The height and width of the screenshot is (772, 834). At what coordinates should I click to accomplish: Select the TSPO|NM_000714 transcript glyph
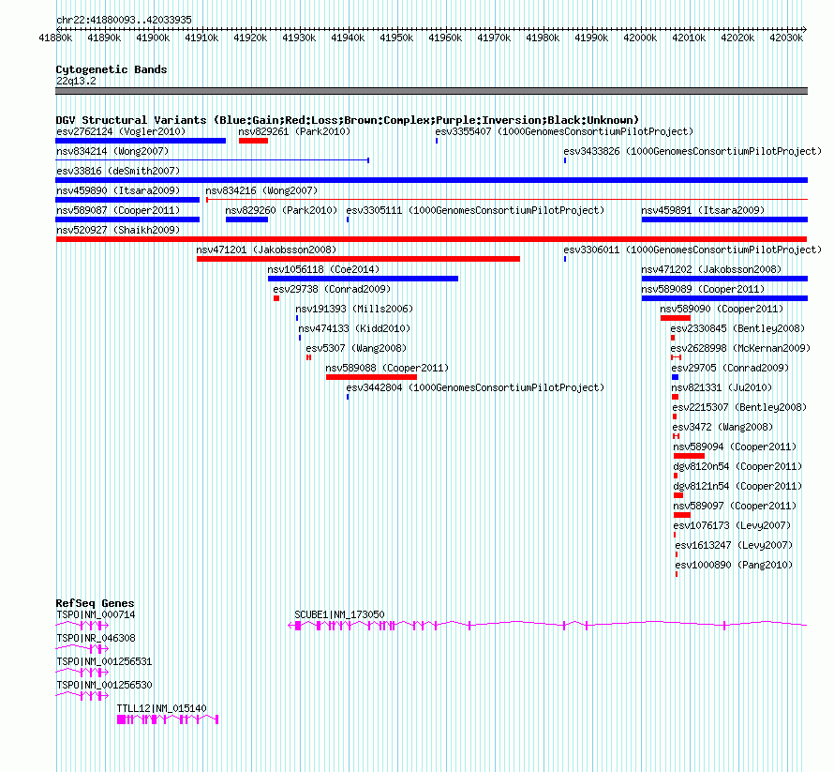(x=82, y=626)
